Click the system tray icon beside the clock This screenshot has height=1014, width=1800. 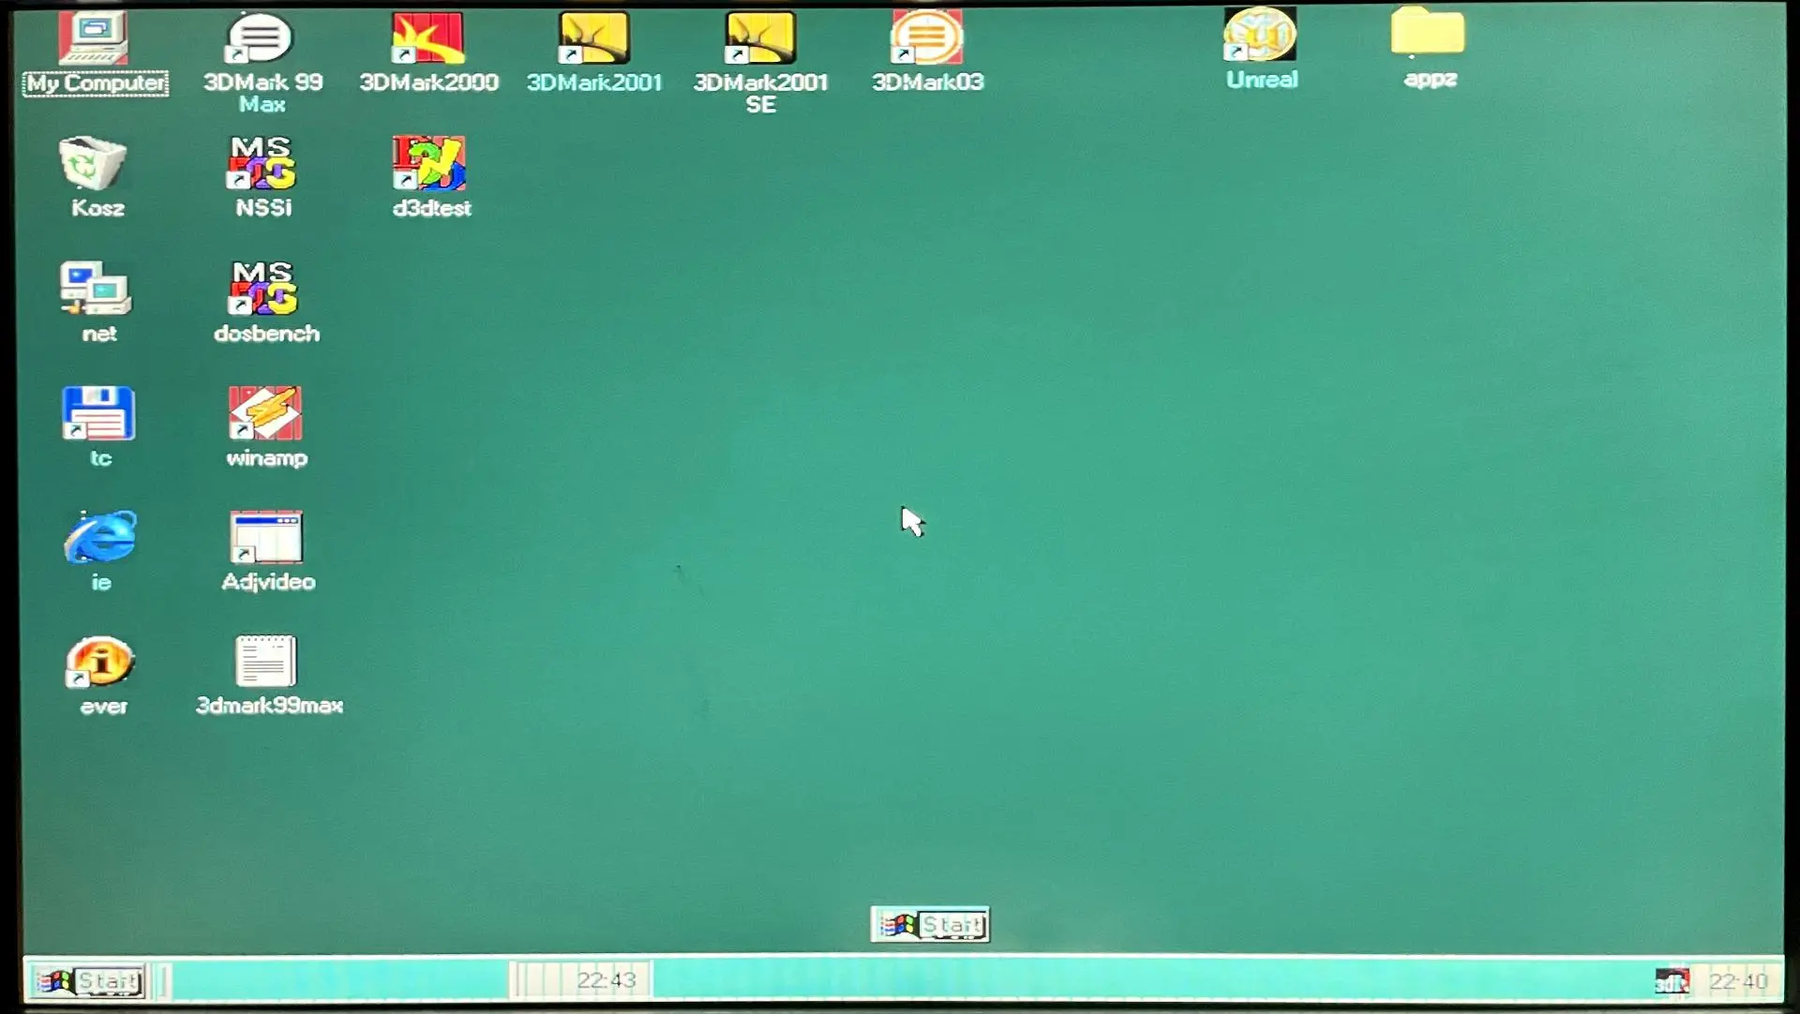(1671, 981)
